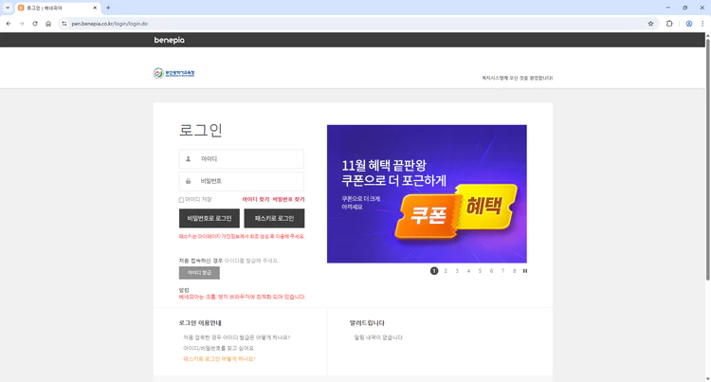This screenshot has width=711, height=382.
Task: Click the 11월 혜택 coupon banner
Action: pyautogui.click(x=426, y=194)
